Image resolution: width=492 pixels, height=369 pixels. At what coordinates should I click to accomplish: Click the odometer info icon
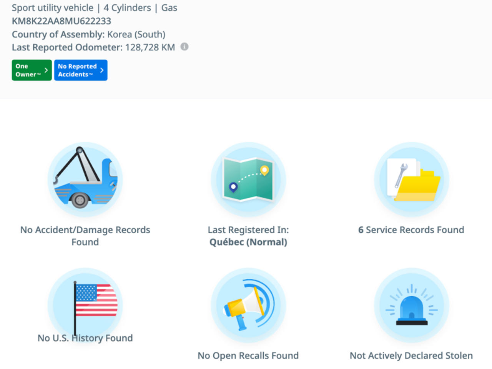click(x=184, y=47)
